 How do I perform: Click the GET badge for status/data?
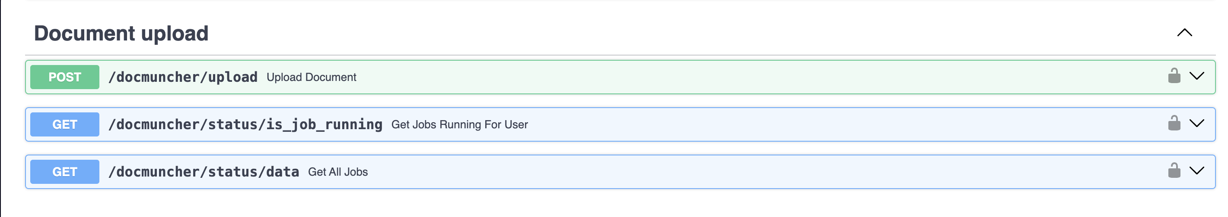[x=65, y=172]
